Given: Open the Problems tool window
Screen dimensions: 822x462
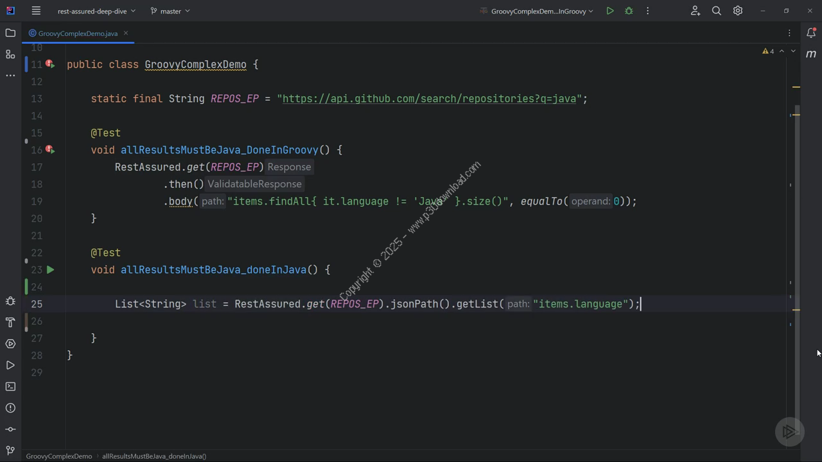Looking at the screenshot, I should (x=10, y=408).
